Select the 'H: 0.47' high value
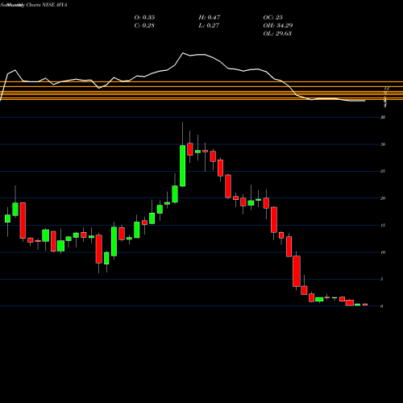 tap(210, 18)
